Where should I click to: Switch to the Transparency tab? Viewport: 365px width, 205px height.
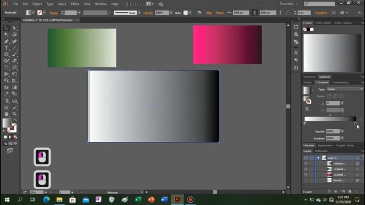(x=340, y=83)
